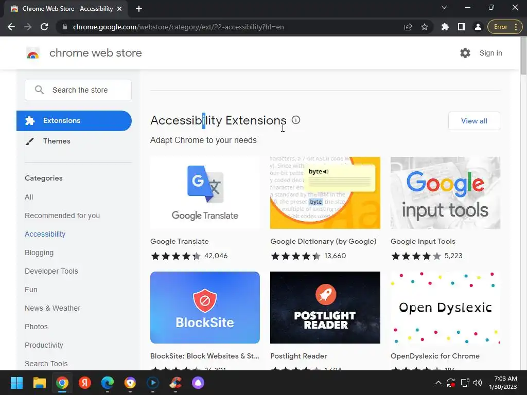Image resolution: width=527 pixels, height=395 pixels.
Task: Bookmark this page with the star icon
Action: coord(425,27)
